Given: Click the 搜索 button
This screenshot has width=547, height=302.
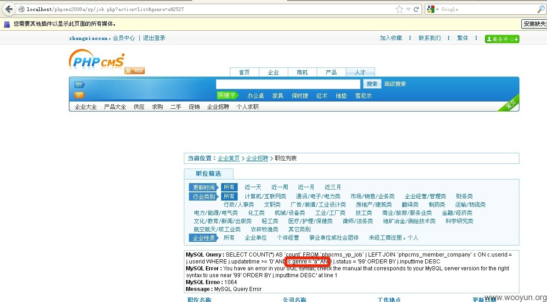Looking at the screenshot, I should coord(372,84).
